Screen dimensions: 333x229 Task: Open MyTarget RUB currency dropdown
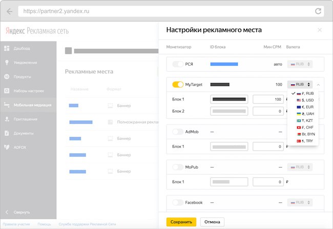300,85
